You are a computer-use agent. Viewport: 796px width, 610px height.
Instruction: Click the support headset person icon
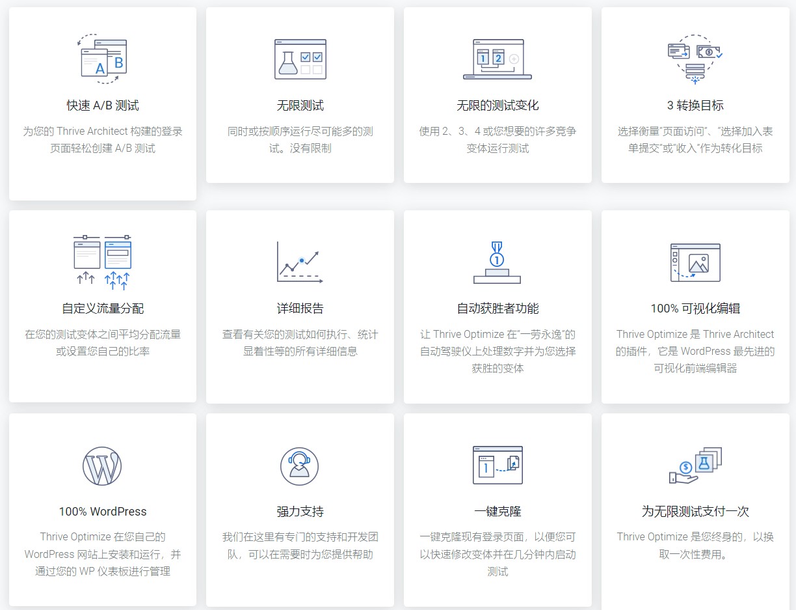click(300, 465)
